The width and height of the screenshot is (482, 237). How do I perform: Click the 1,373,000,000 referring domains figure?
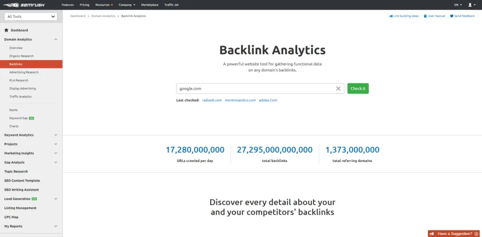(352, 150)
